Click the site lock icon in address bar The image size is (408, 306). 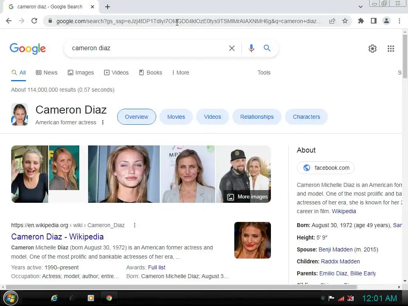50,21
